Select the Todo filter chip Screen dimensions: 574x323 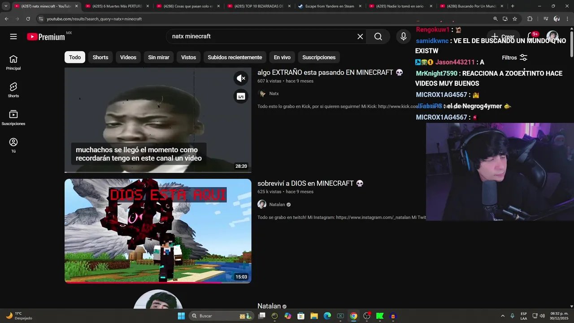(x=75, y=57)
